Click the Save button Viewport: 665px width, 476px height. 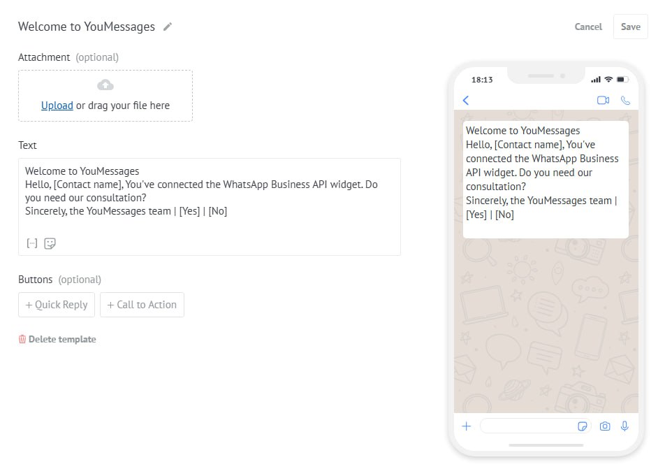[x=630, y=27]
